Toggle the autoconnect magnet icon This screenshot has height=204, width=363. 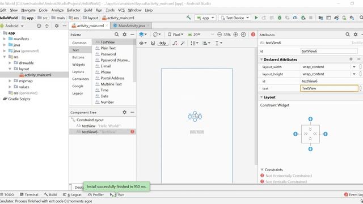click(x=153, y=43)
